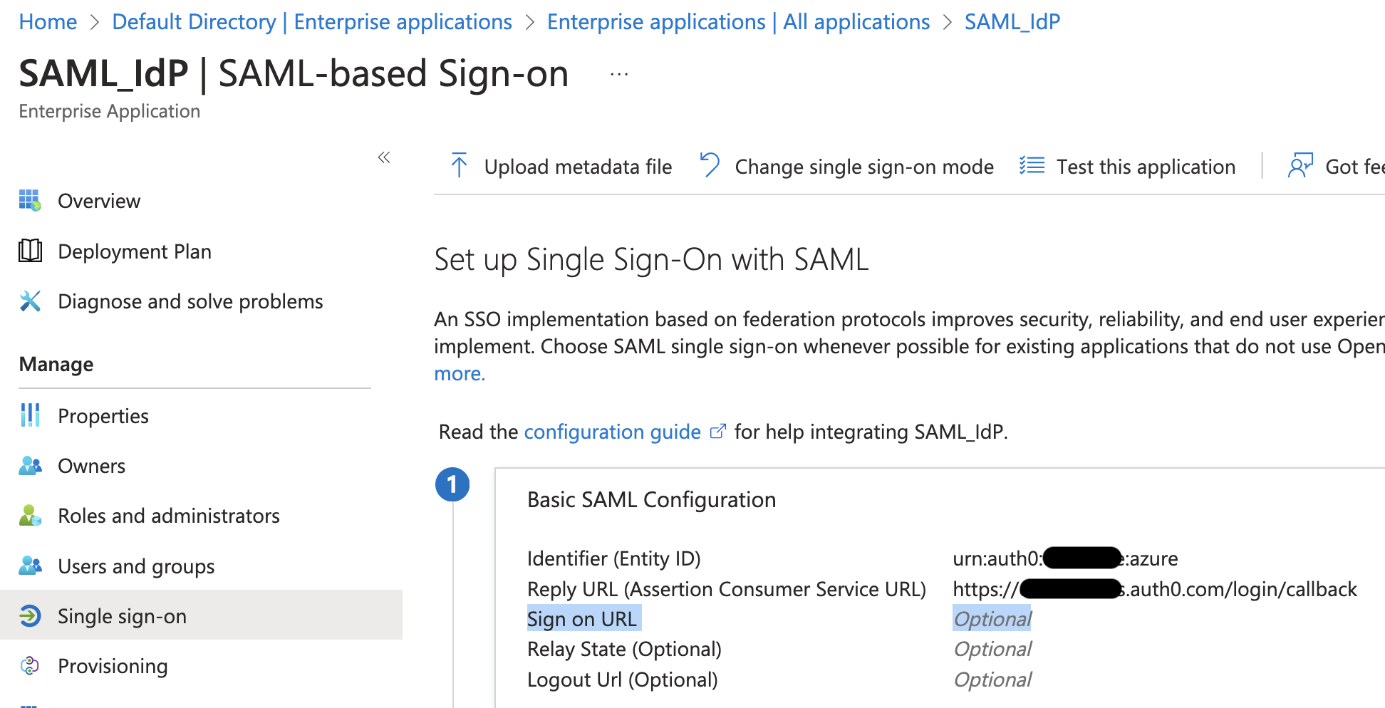This screenshot has width=1385, height=708.
Task: Click the Diagnose and solve problems wrench icon
Action: pos(30,301)
